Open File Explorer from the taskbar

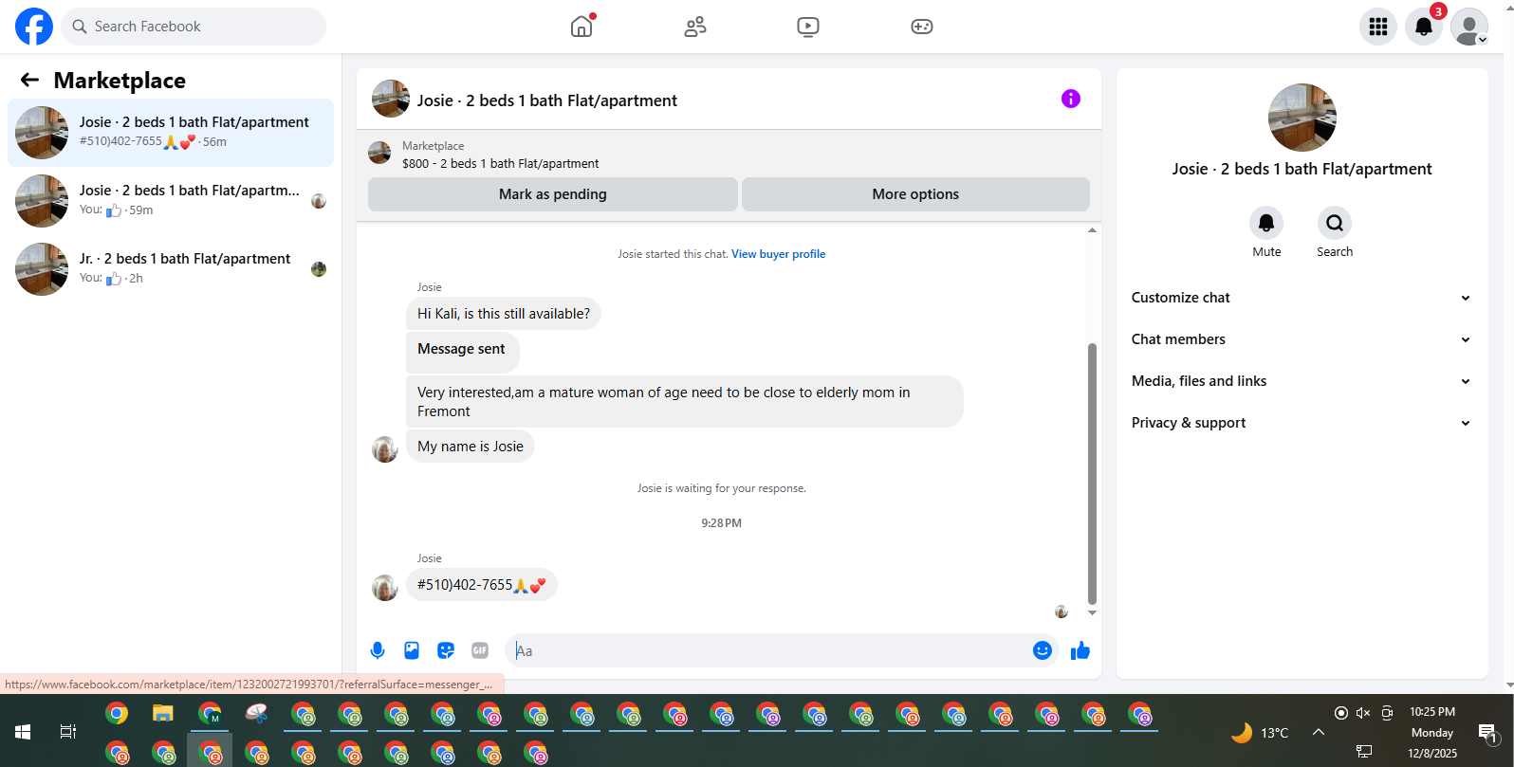click(163, 714)
